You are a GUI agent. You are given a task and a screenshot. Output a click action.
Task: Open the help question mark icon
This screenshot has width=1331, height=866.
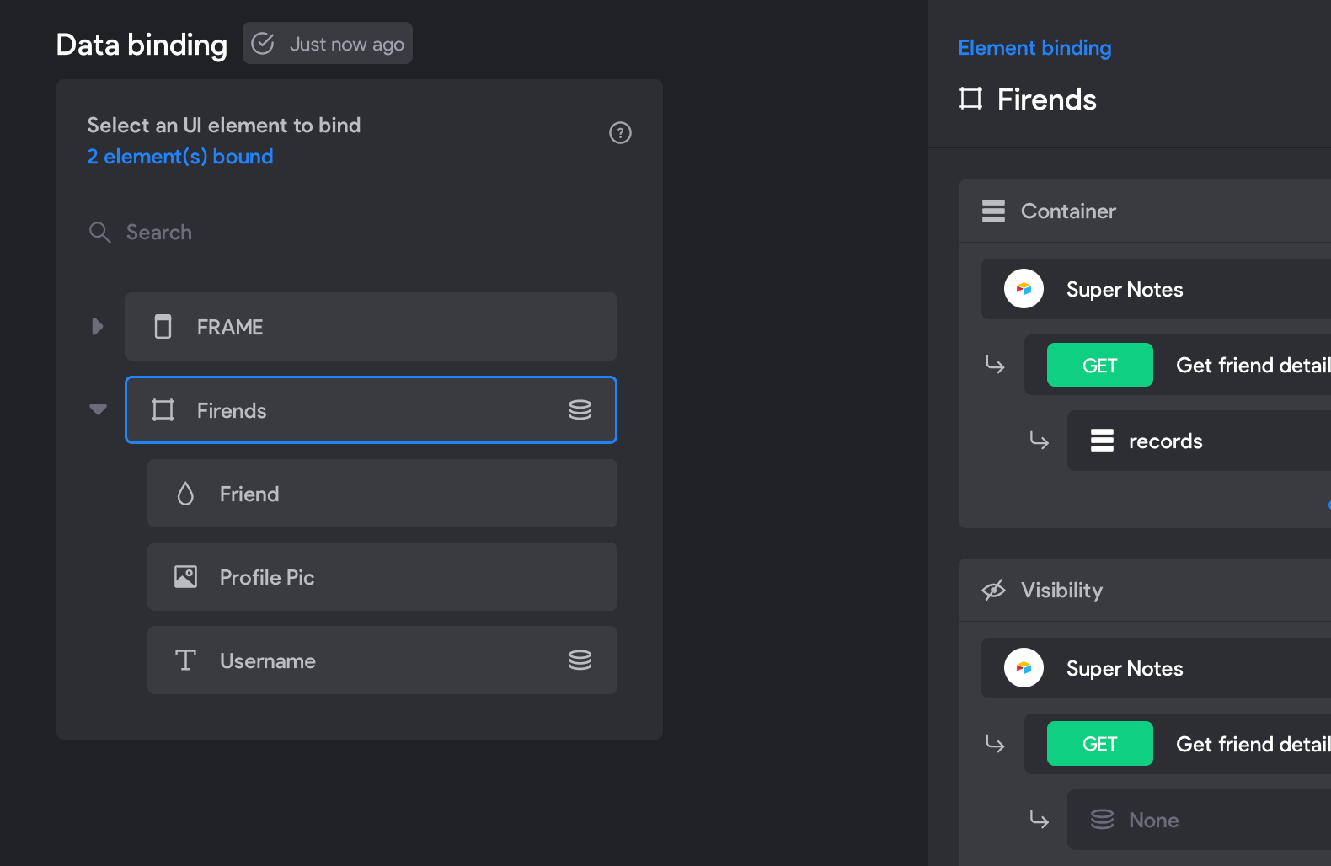point(620,133)
